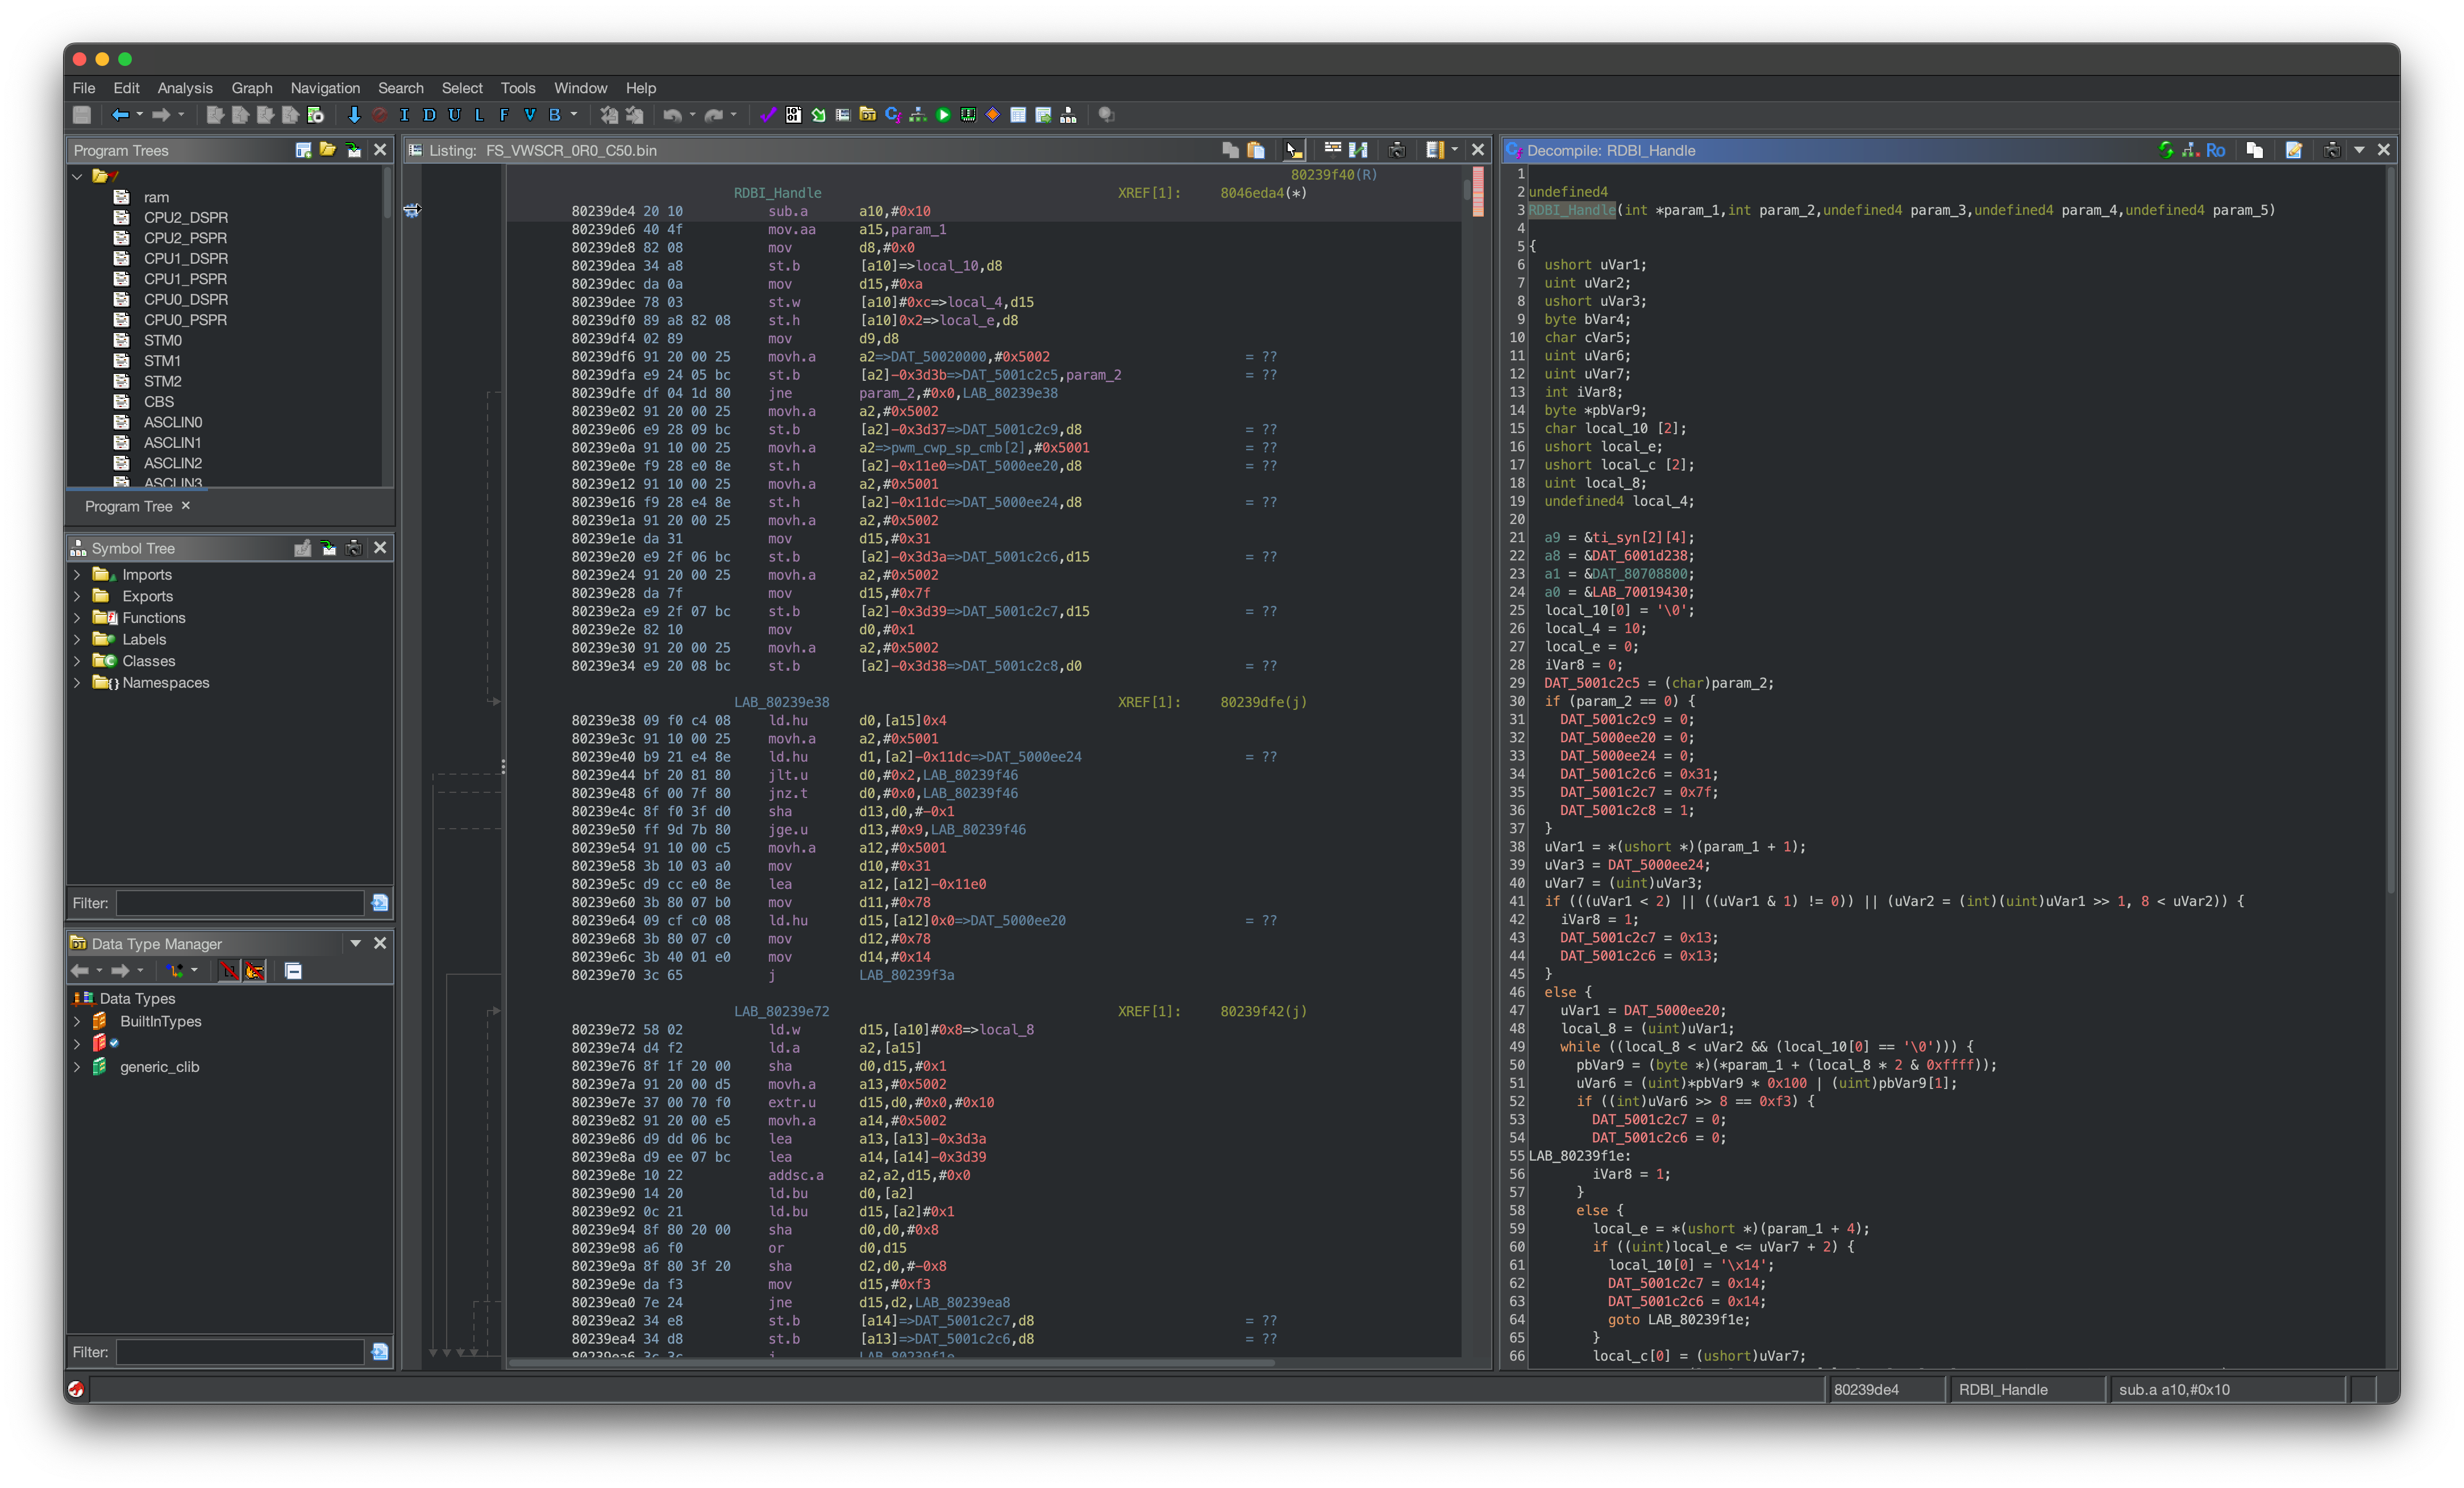2464x1488 pixels.
Task: Click the Symbol Tree Filter input field
Action: pyautogui.click(x=240, y=903)
